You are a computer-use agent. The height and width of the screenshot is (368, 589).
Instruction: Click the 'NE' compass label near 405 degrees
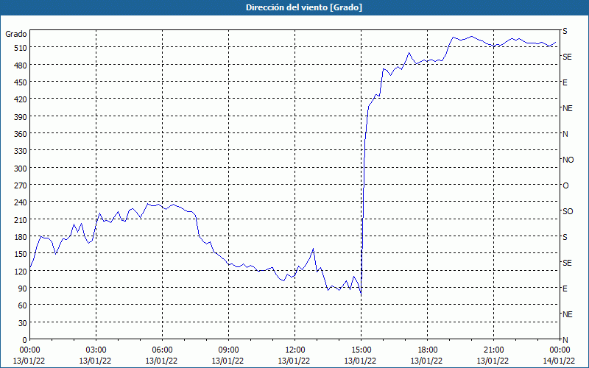(567, 108)
